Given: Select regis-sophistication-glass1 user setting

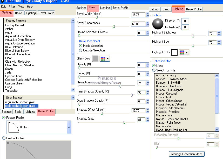Looking at the screenshot, I should coord(22,106).
